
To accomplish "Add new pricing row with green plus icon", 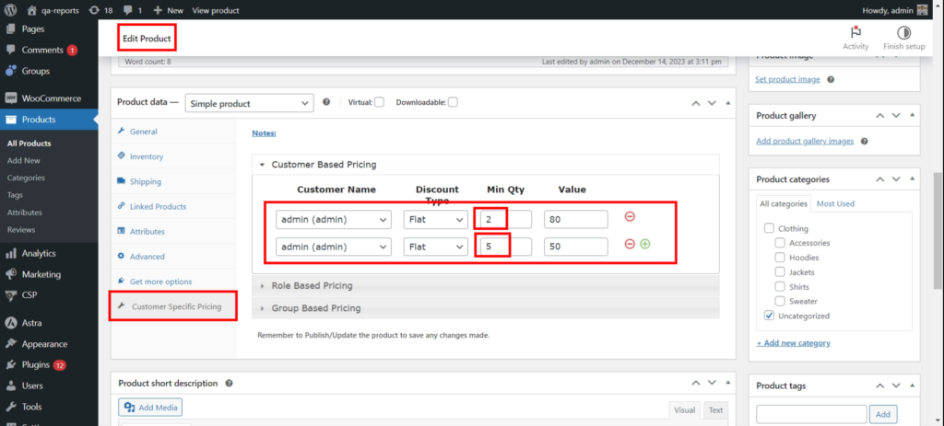I will click(x=644, y=245).
